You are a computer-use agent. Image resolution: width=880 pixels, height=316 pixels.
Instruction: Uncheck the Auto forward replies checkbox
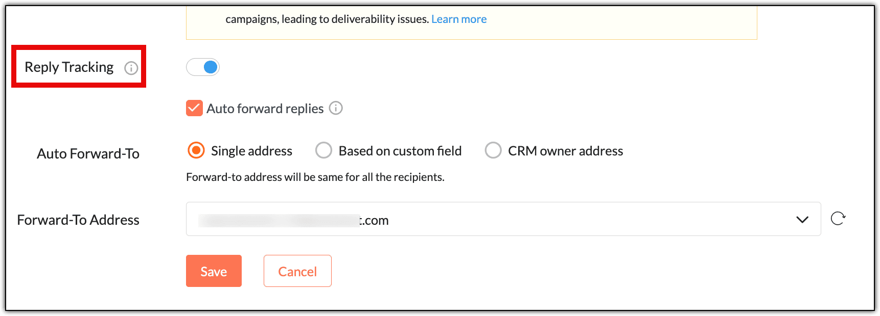[x=194, y=109]
